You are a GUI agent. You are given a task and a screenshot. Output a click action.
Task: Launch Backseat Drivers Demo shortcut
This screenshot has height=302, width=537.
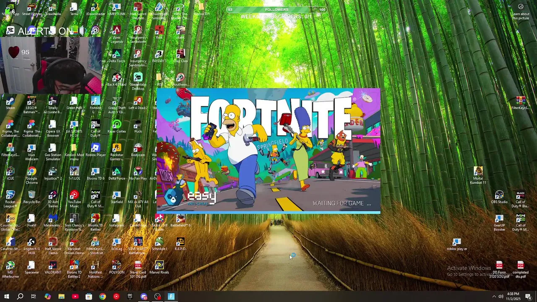click(x=74, y=246)
